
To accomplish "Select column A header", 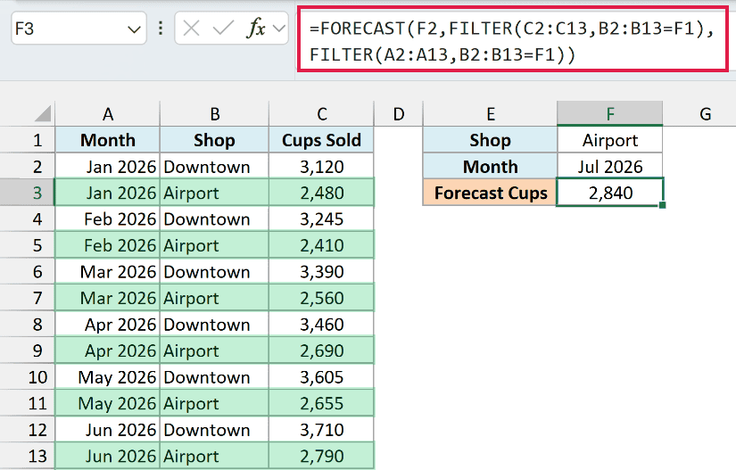I will pos(107,114).
